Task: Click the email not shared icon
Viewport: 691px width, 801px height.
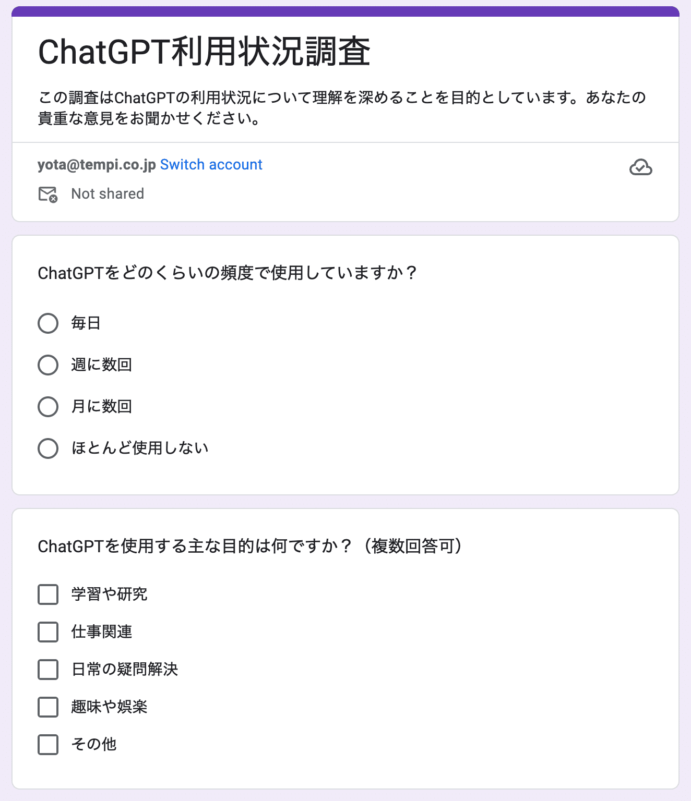Action: click(x=48, y=194)
